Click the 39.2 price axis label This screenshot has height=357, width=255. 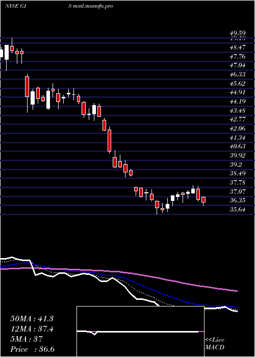pyautogui.click(x=236, y=165)
